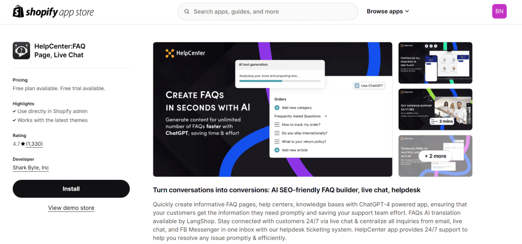The image size is (522, 244).
Task: Click the + 2 more gallery button
Action: point(435,156)
